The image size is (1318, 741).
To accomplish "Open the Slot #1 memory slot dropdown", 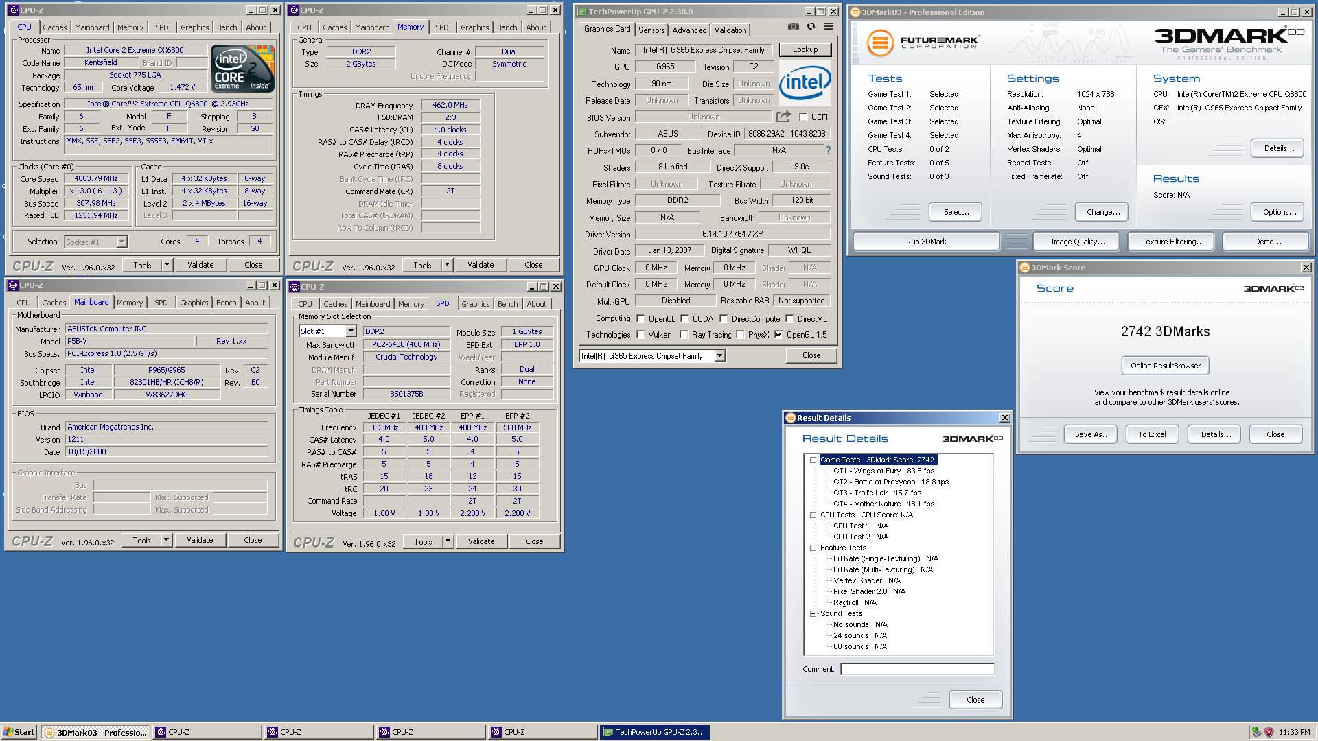I will pos(351,331).
